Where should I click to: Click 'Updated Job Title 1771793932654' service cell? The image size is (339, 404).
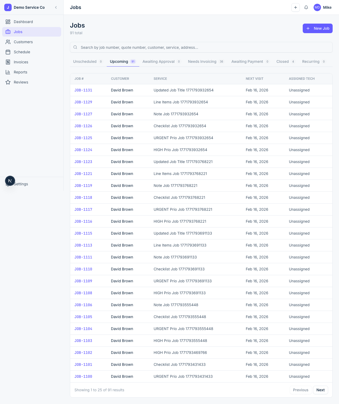coord(184,90)
